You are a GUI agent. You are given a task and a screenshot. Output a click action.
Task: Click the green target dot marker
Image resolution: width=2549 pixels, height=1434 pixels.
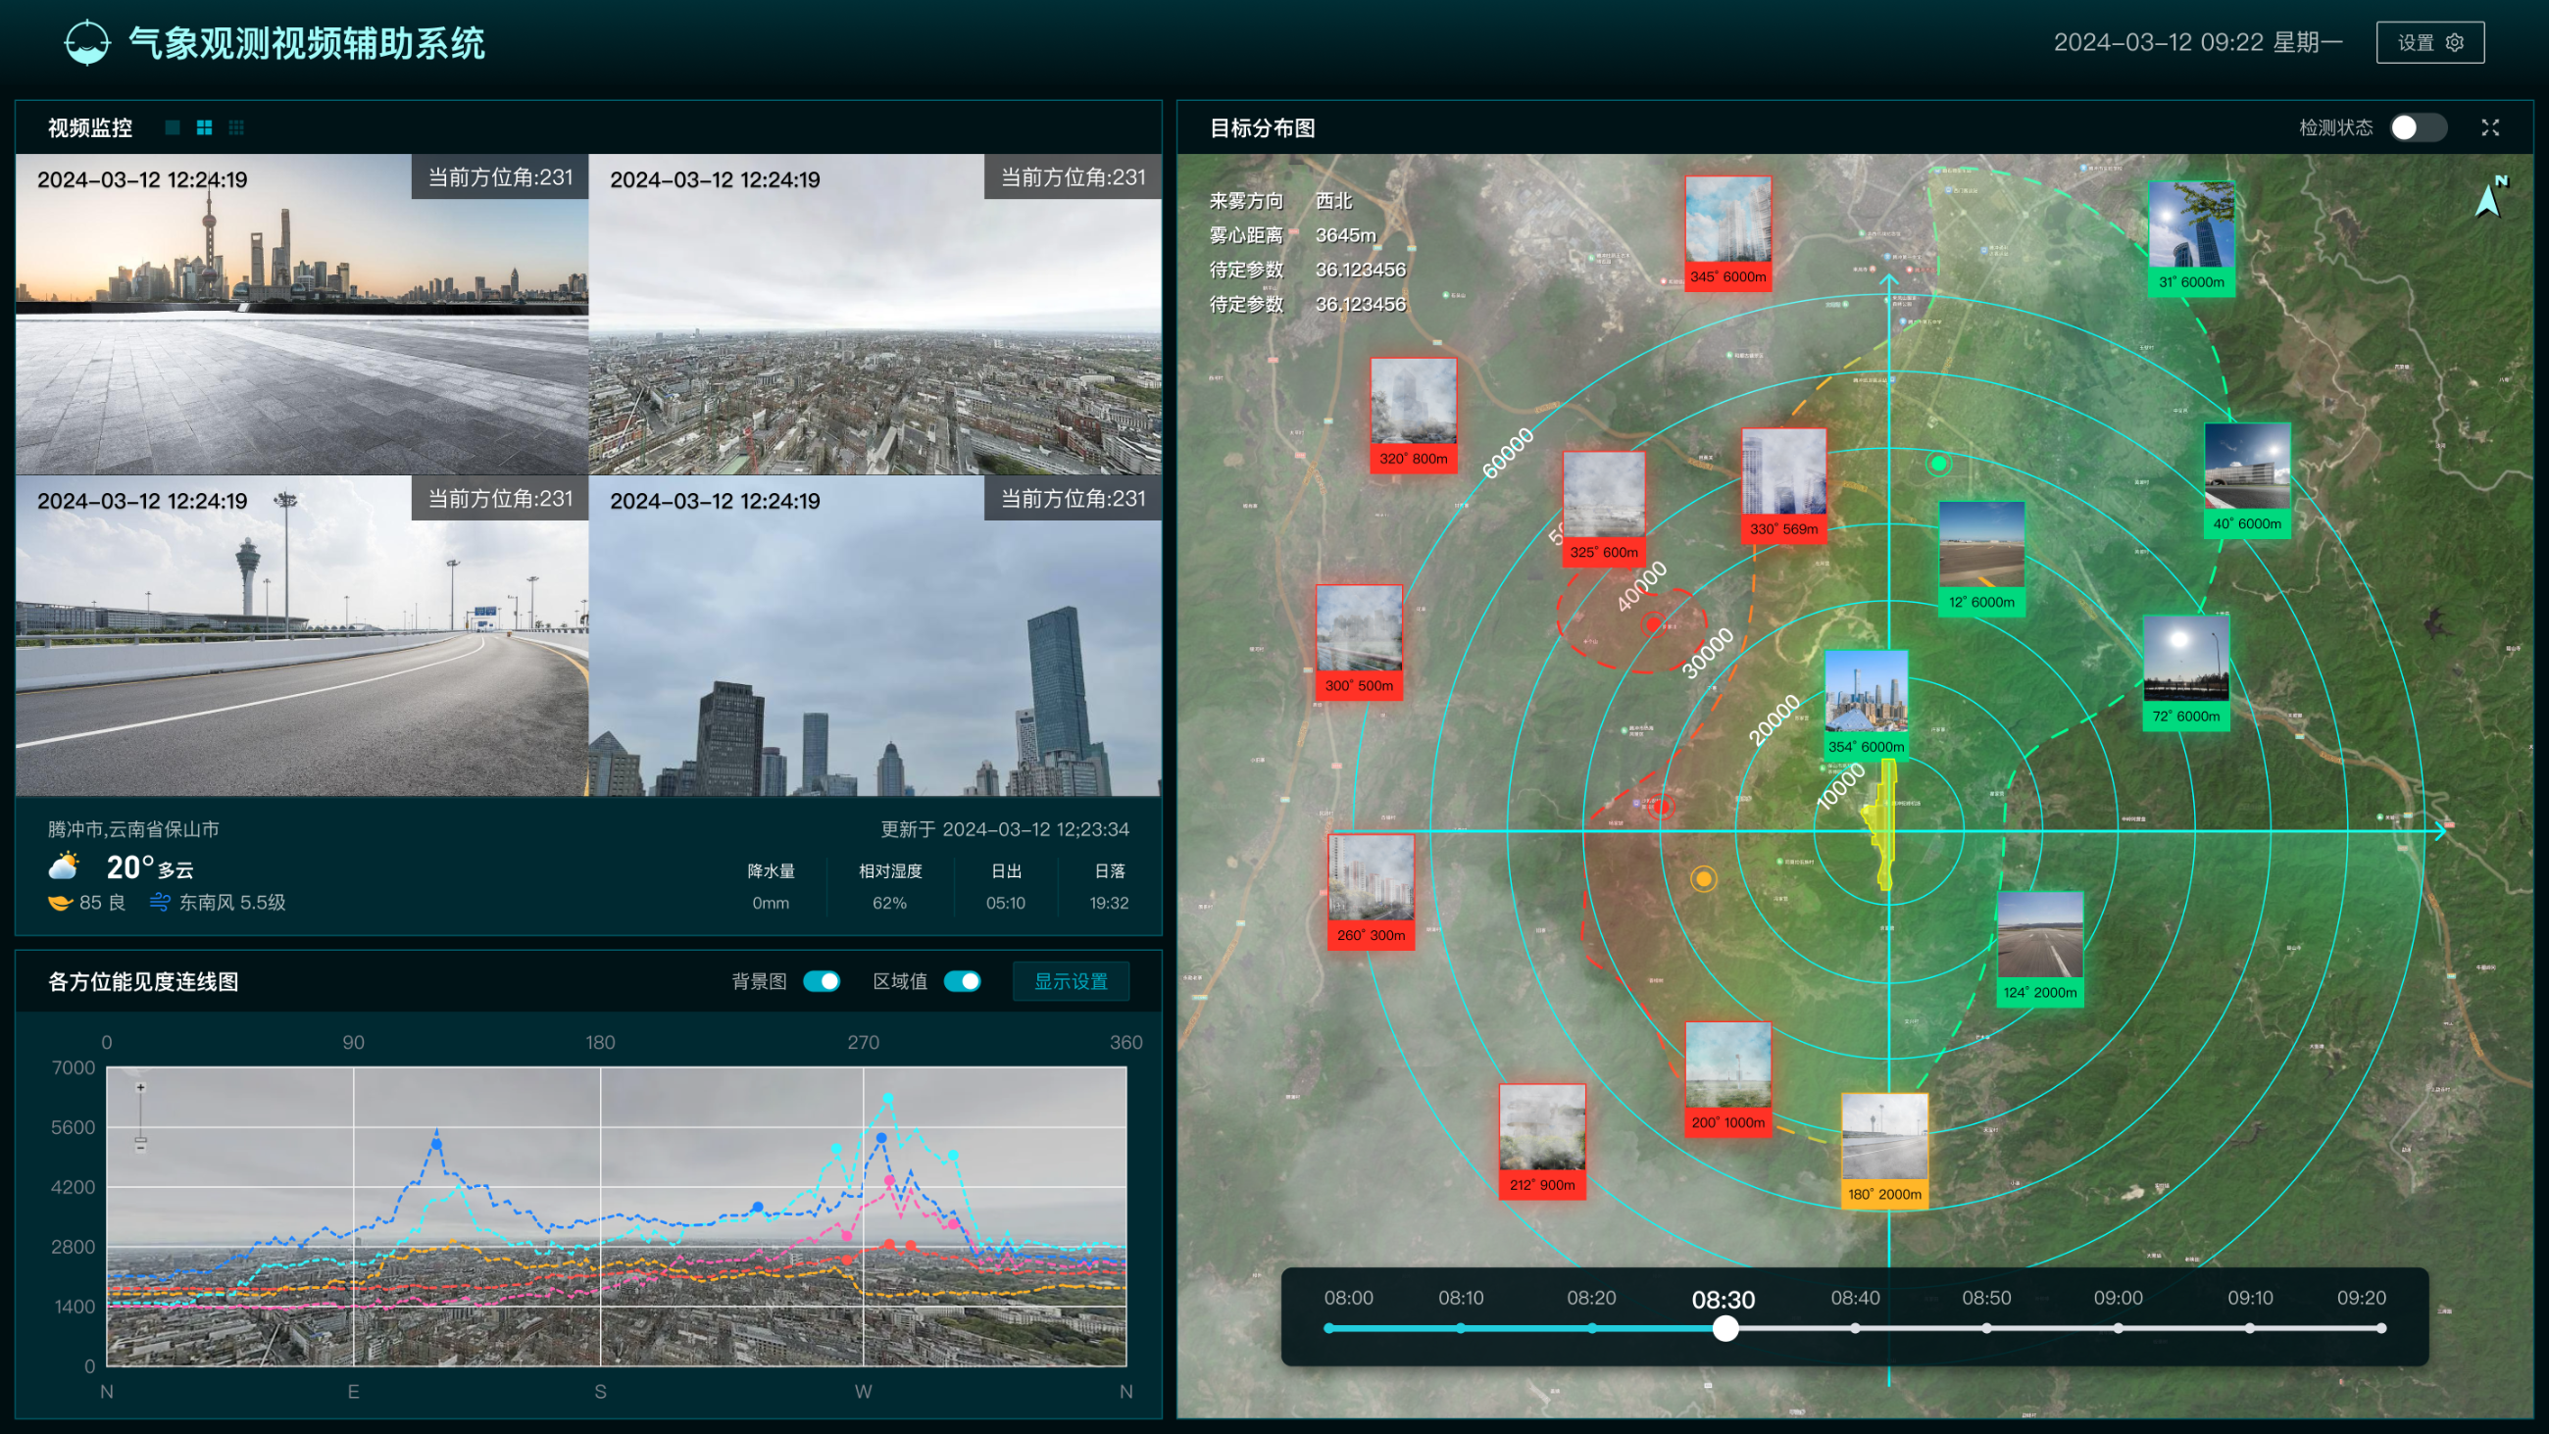click(x=1938, y=464)
